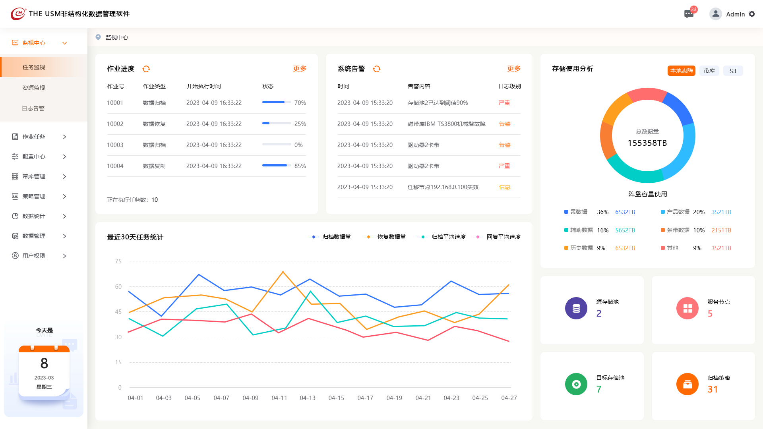Image resolution: width=763 pixels, height=429 pixels.
Task: Click the 服务节点 grid icon
Action: click(687, 308)
